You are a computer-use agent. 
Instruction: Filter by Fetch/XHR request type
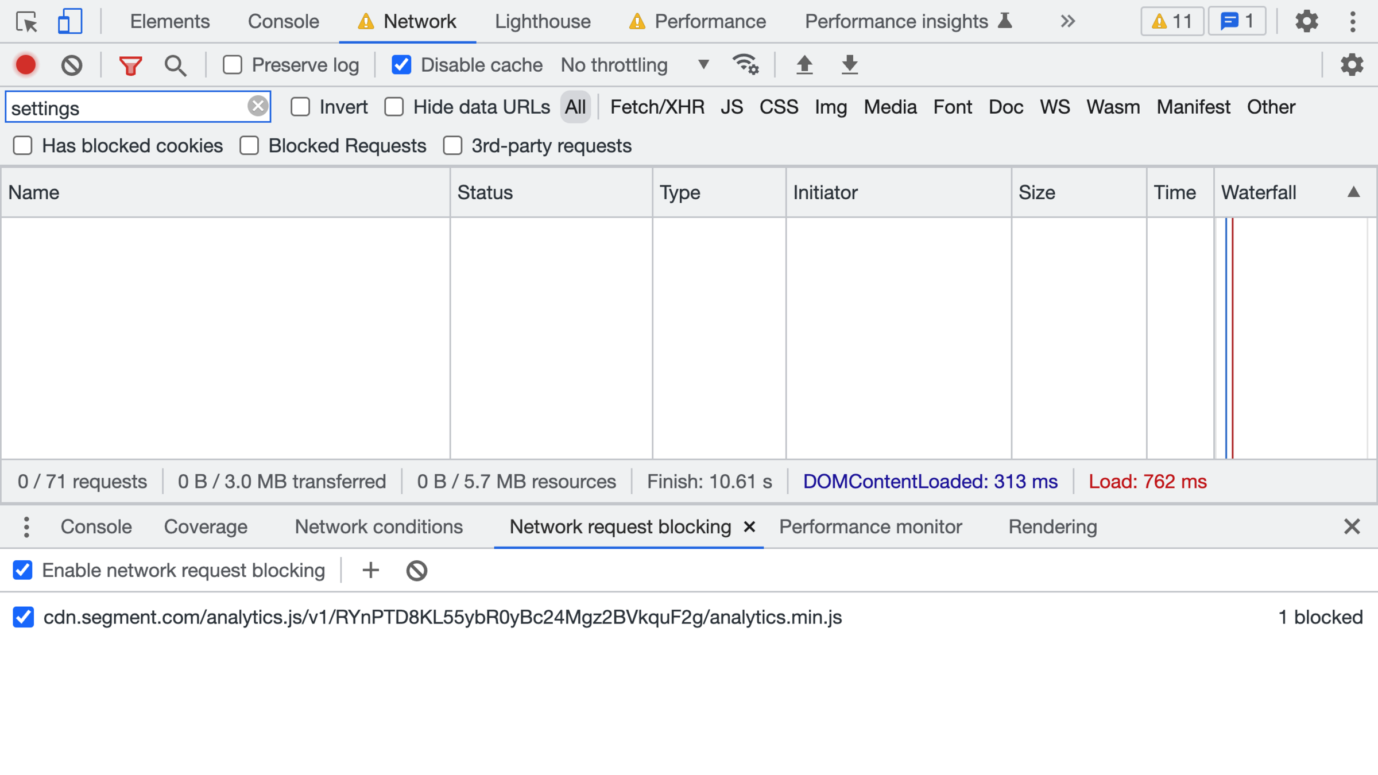pos(657,107)
